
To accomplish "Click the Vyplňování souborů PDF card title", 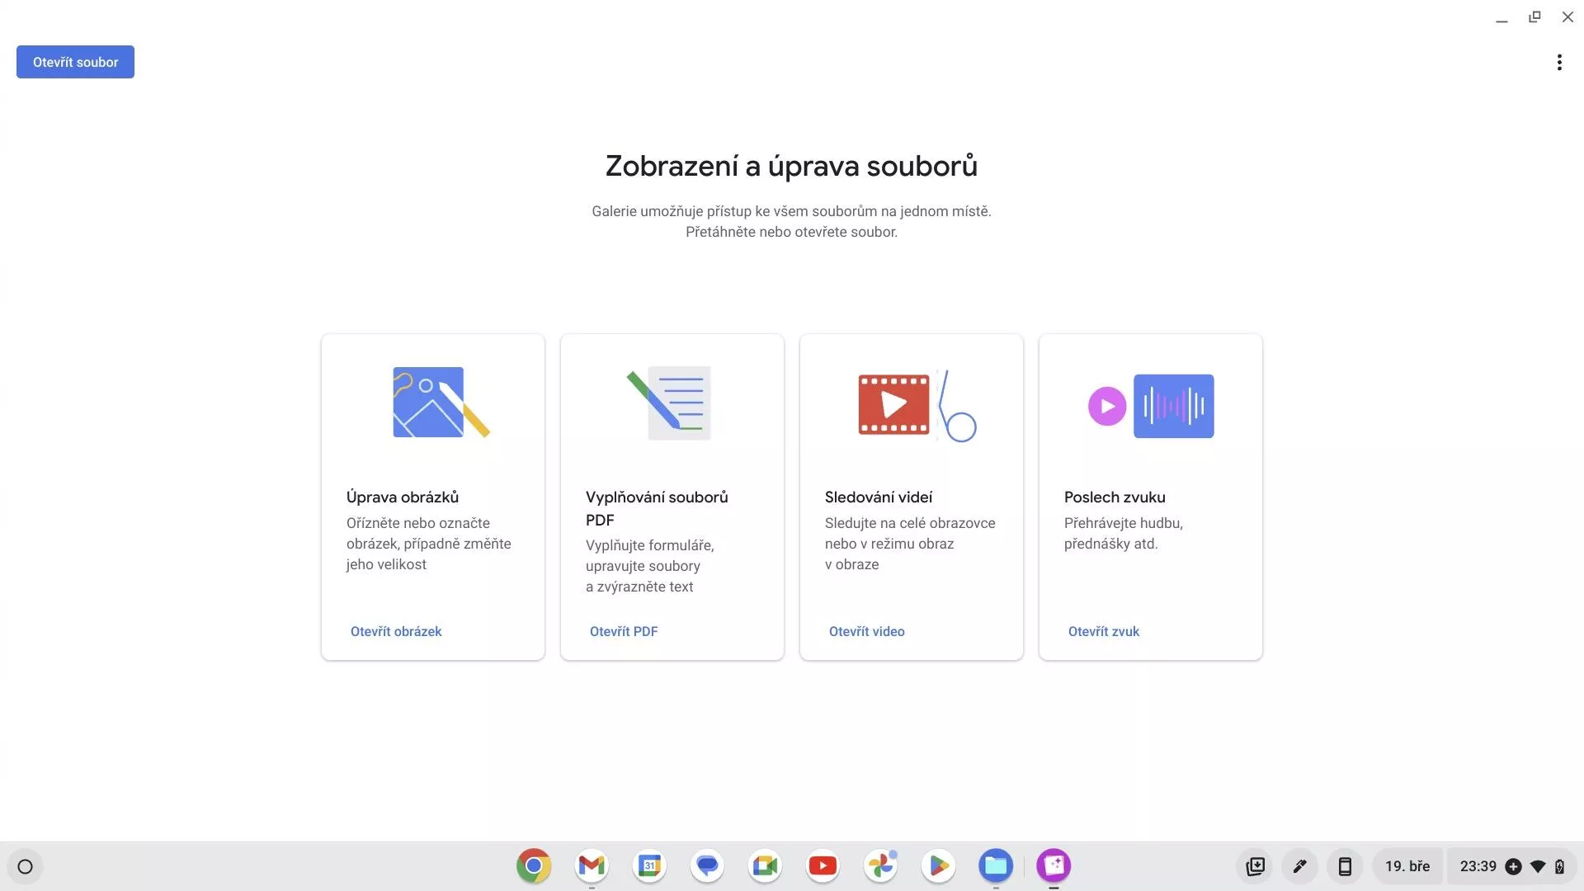I will coord(657,508).
